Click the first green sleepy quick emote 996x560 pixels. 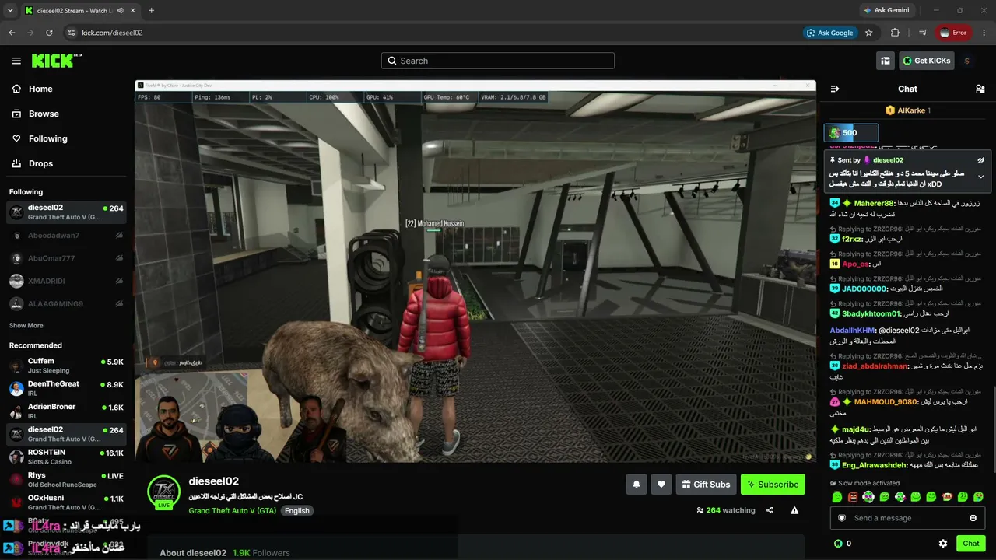[x=837, y=497]
